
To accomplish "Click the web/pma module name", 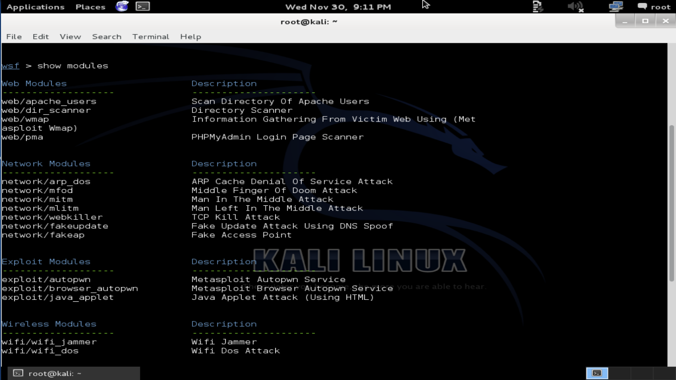I will pyautogui.click(x=22, y=137).
